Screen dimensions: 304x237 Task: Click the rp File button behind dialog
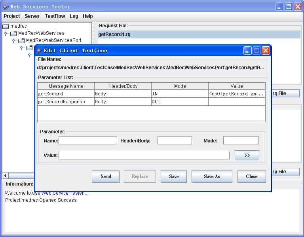click(x=286, y=172)
